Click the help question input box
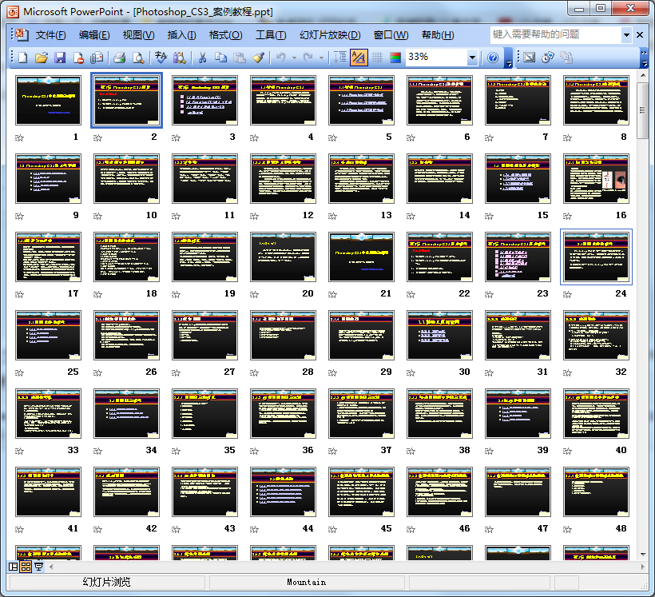 pyautogui.click(x=556, y=35)
